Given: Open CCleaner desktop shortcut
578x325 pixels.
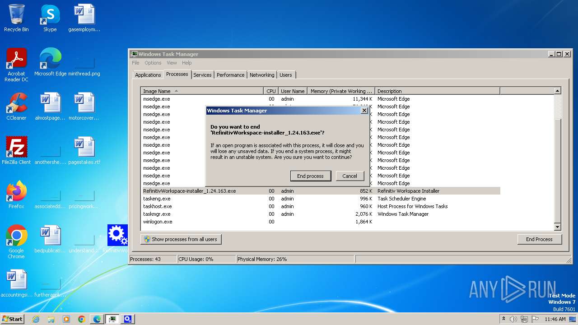Looking at the screenshot, I should 16,106.
